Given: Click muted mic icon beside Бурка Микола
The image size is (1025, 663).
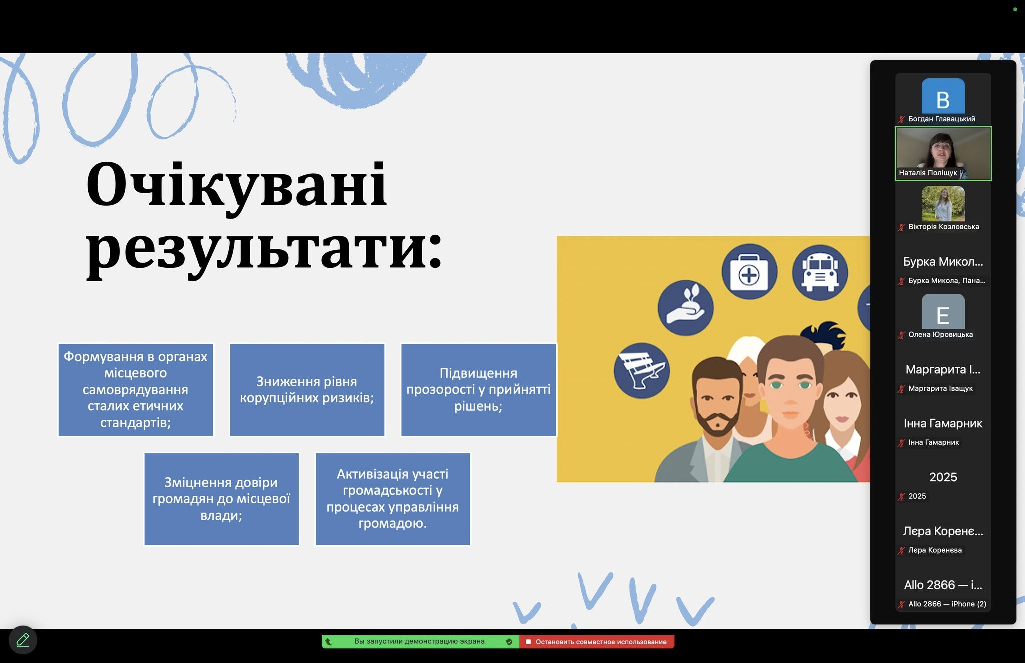Looking at the screenshot, I should pos(902,281).
